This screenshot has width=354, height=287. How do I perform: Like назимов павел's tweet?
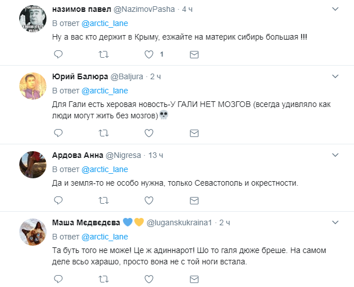(x=149, y=55)
